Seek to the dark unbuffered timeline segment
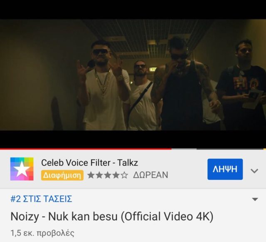Image resolution: width=266 pixels, height=242 pixels. click(230, 149)
